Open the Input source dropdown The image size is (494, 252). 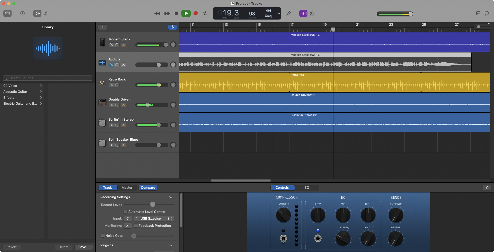click(154, 218)
